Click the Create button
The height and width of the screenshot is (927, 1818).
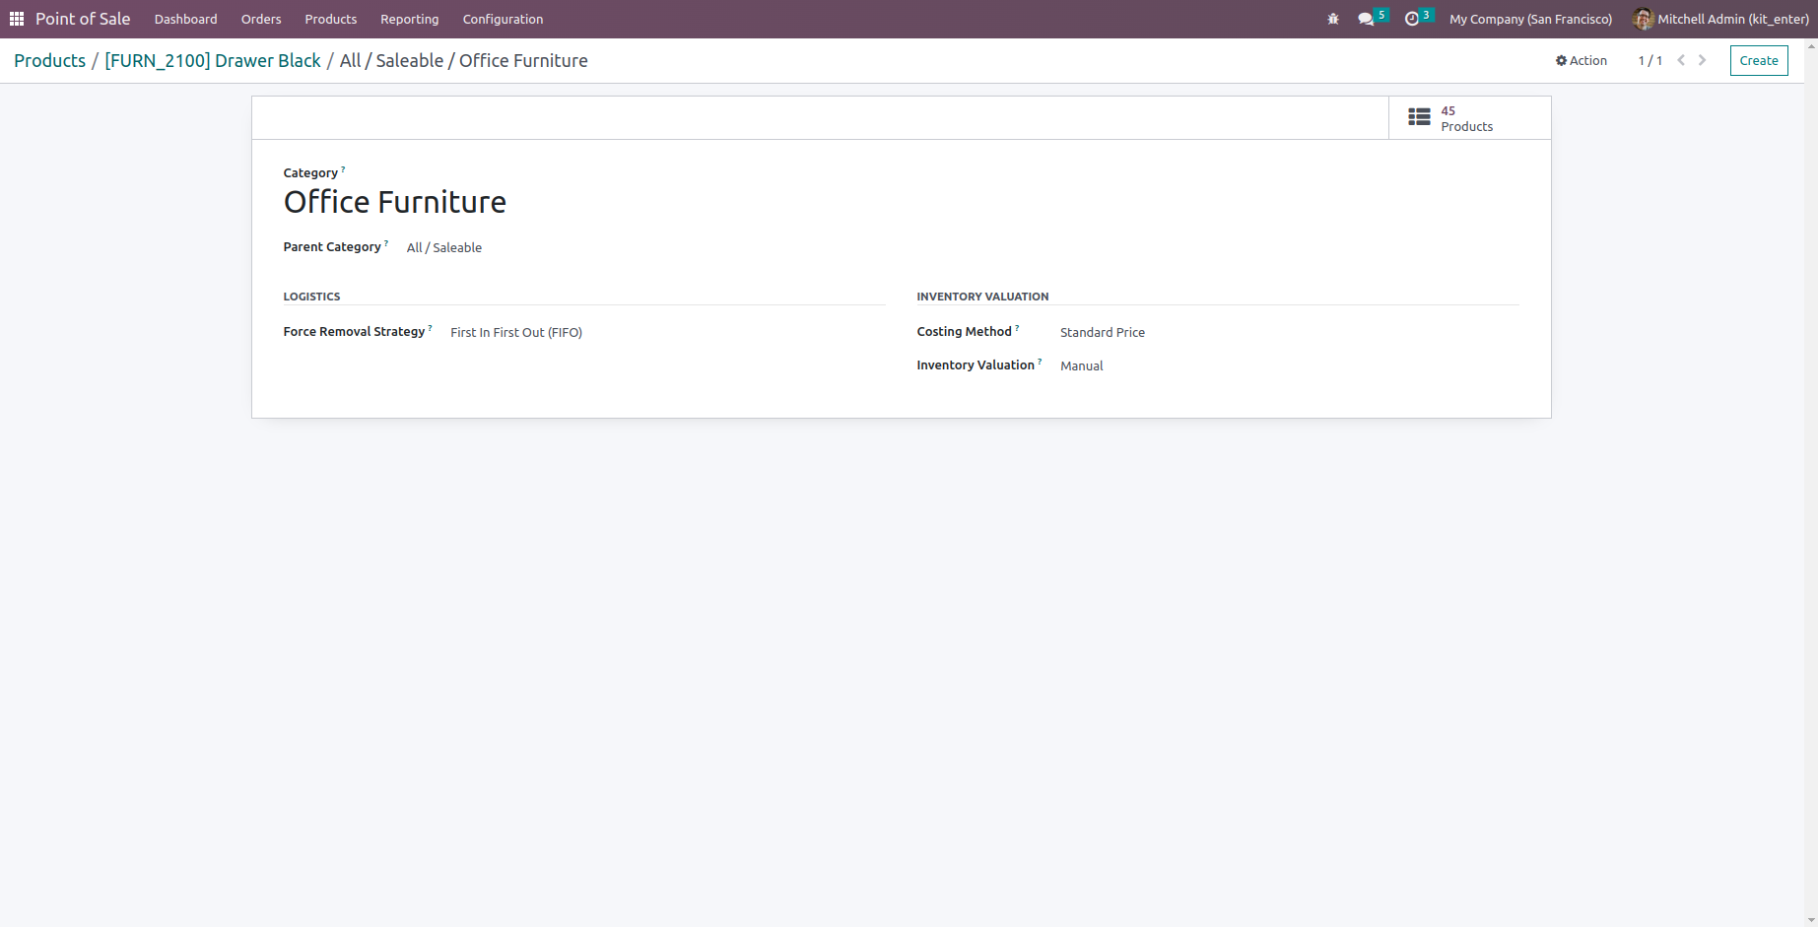point(1759,60)
